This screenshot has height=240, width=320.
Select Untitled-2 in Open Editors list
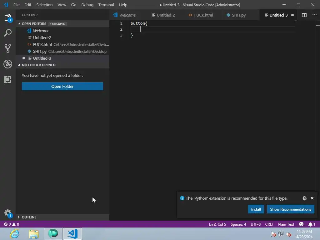click(x=62, y=37)
